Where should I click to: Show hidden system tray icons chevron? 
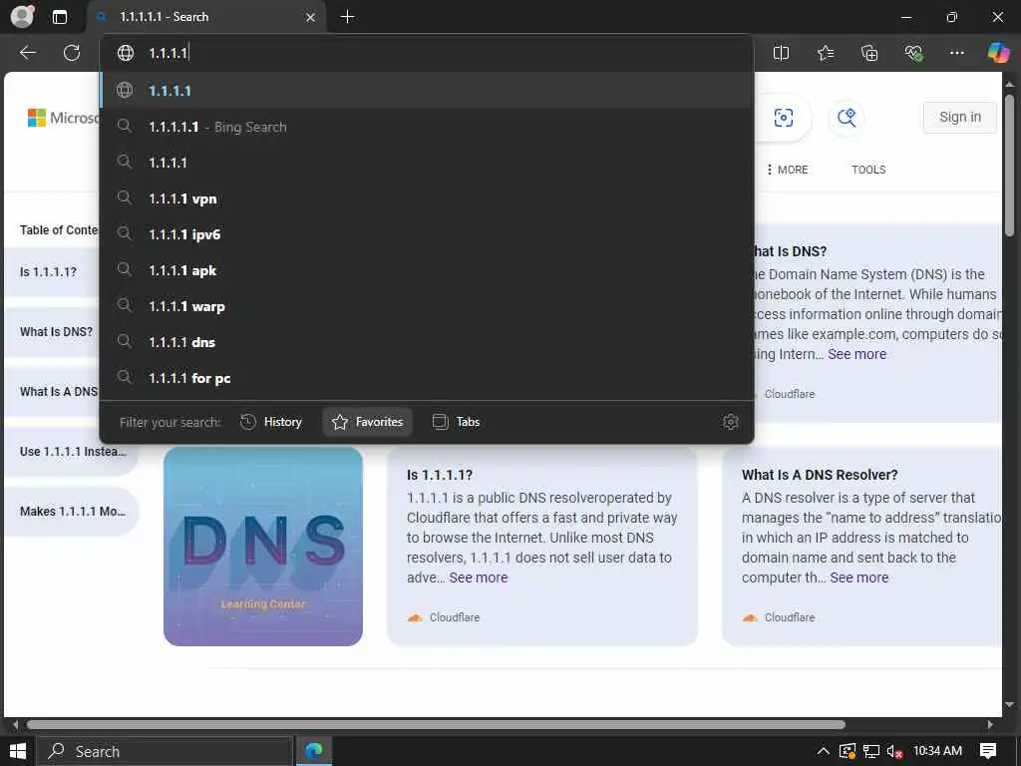823,751
